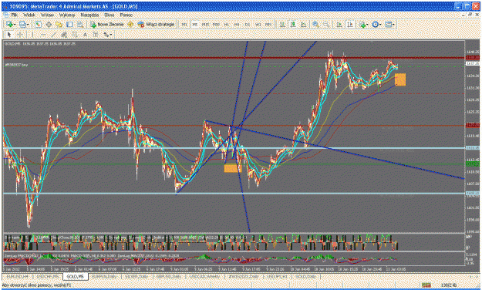Open the Widok menu

tap(29, 15)
